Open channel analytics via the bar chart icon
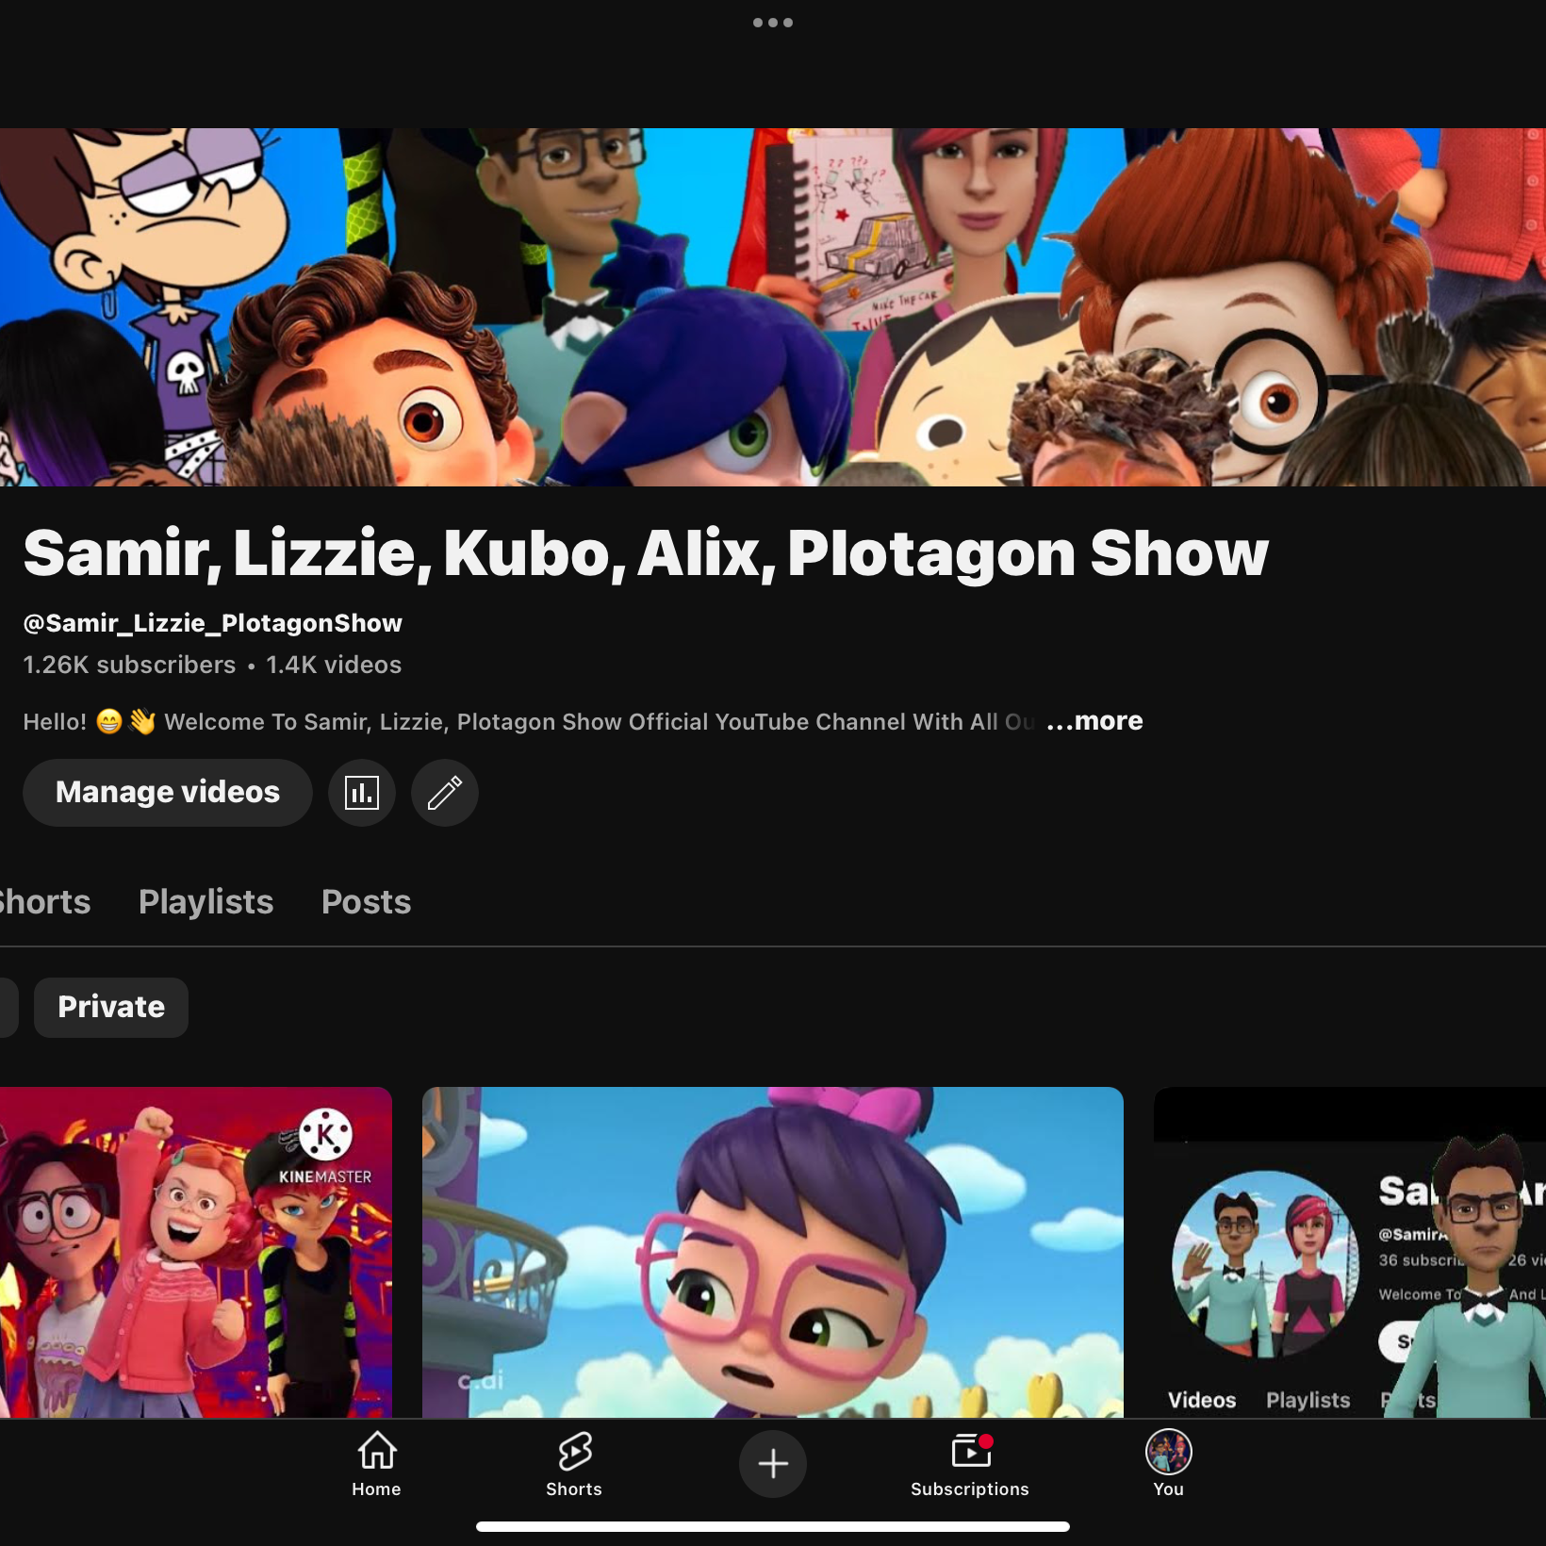 [361, 793]
